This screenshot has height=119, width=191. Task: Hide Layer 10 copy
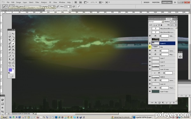150,69
